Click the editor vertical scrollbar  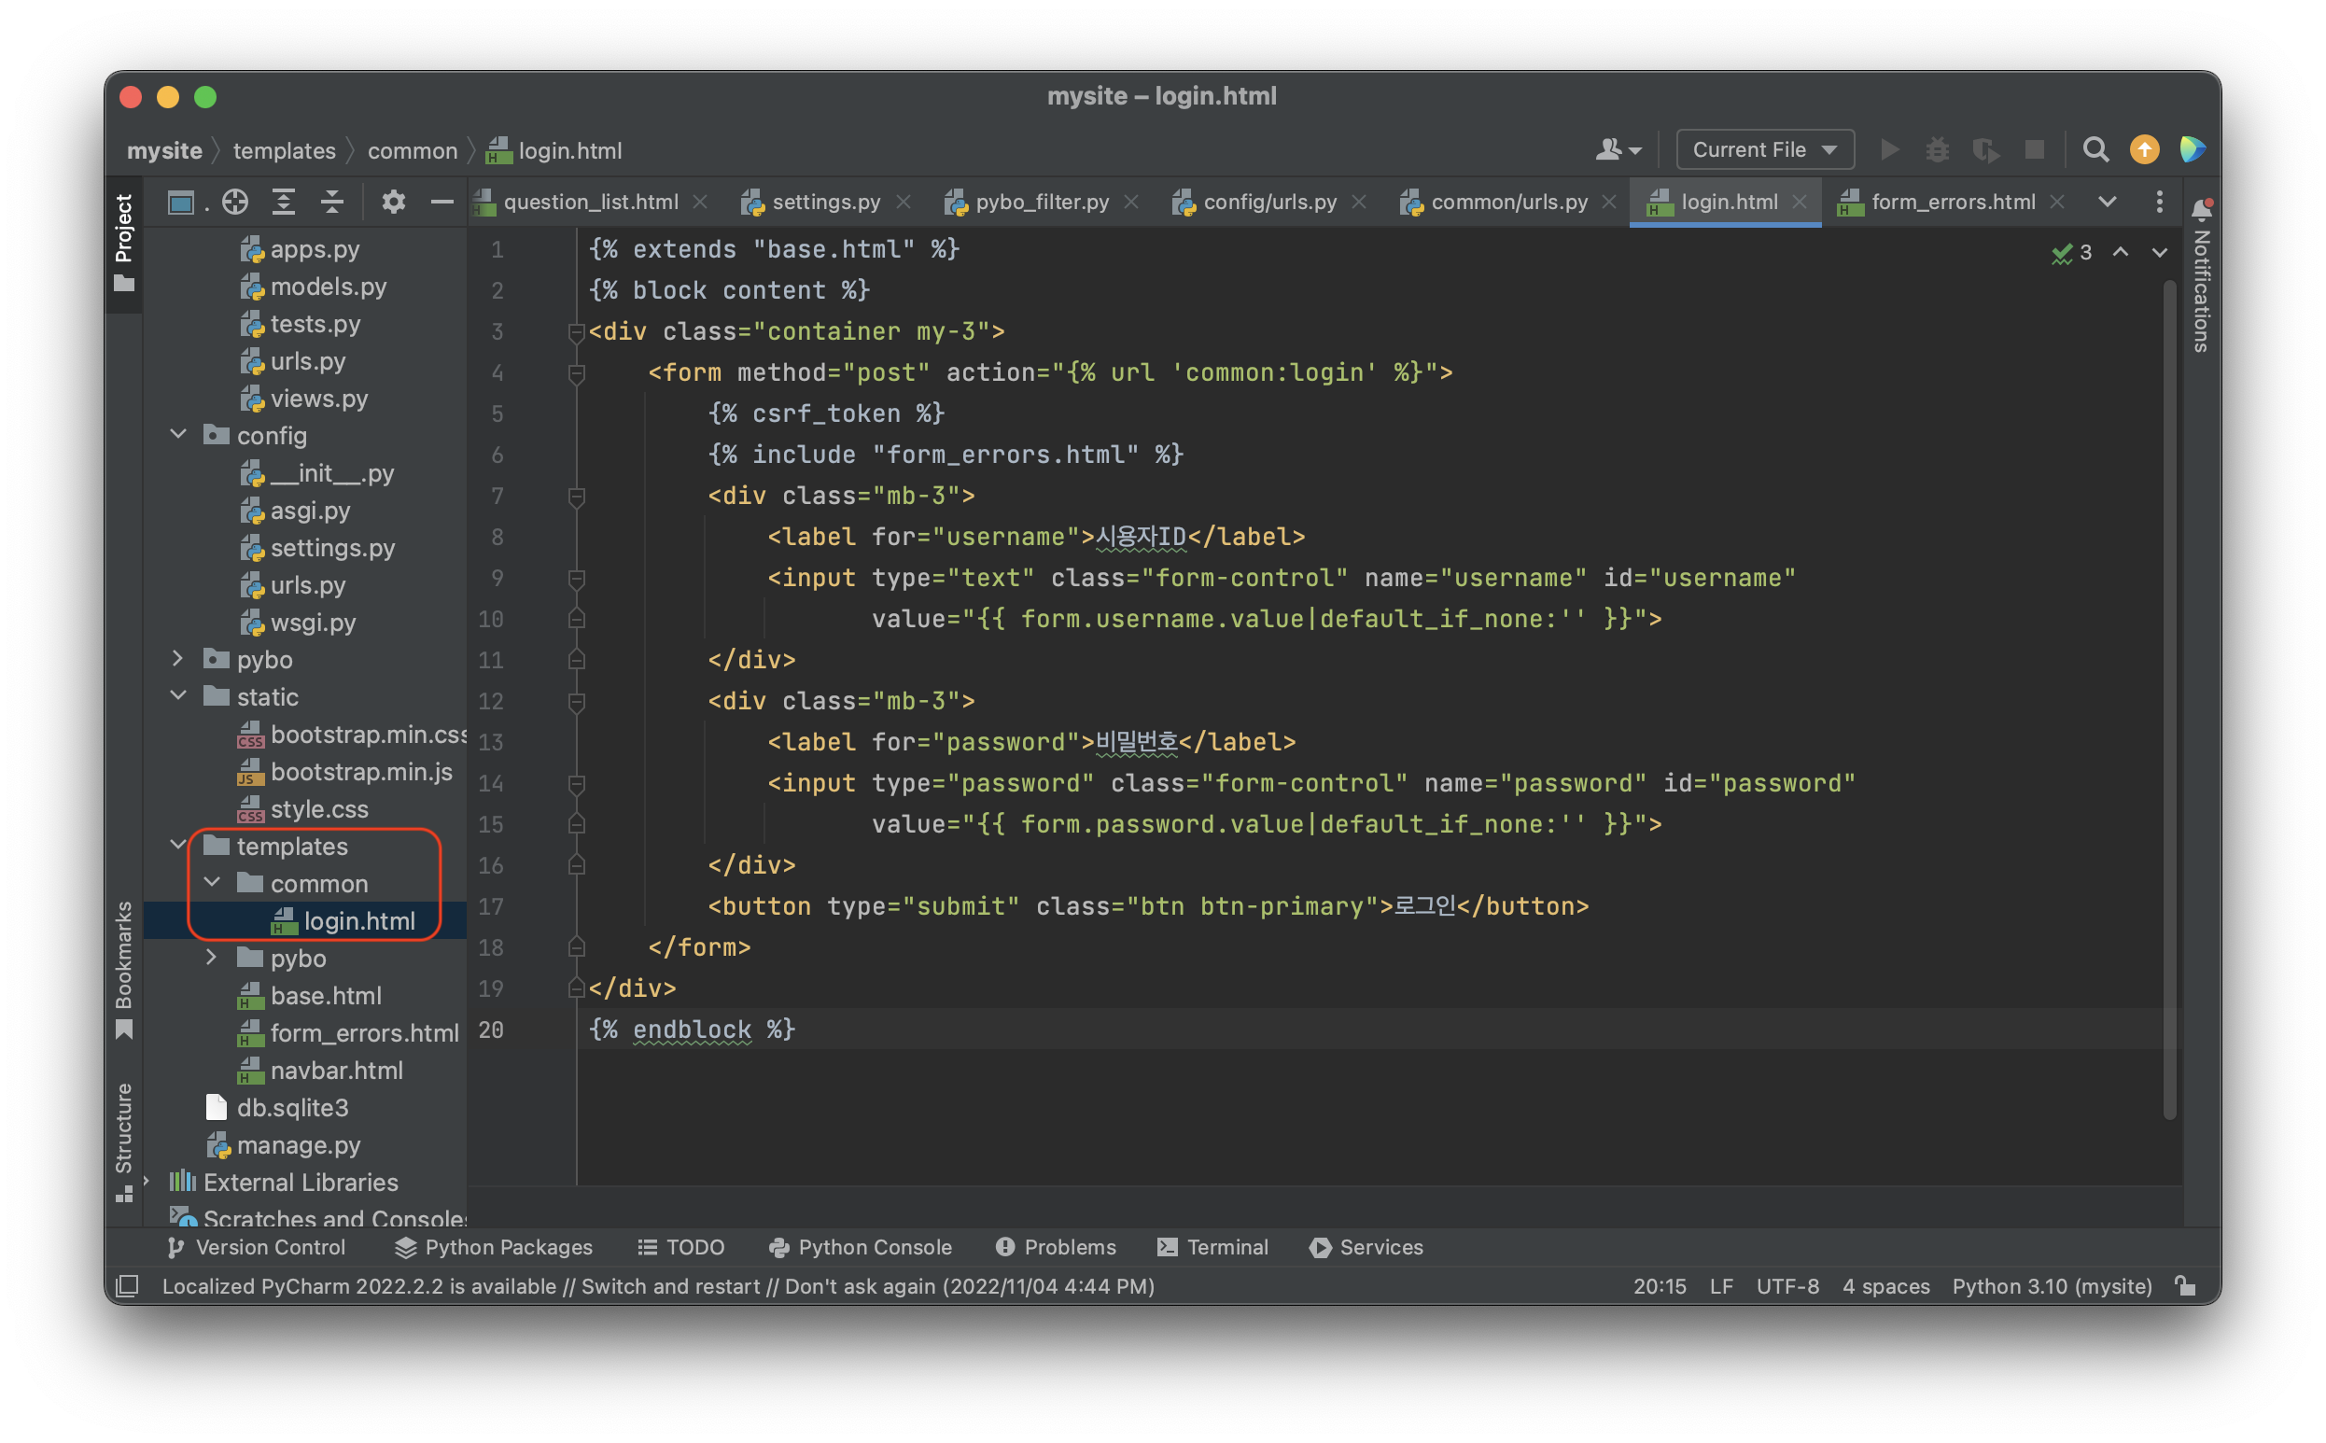click(2168, 696)
